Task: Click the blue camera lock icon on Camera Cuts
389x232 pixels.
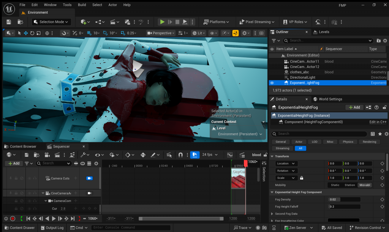Action: (89, 178)
